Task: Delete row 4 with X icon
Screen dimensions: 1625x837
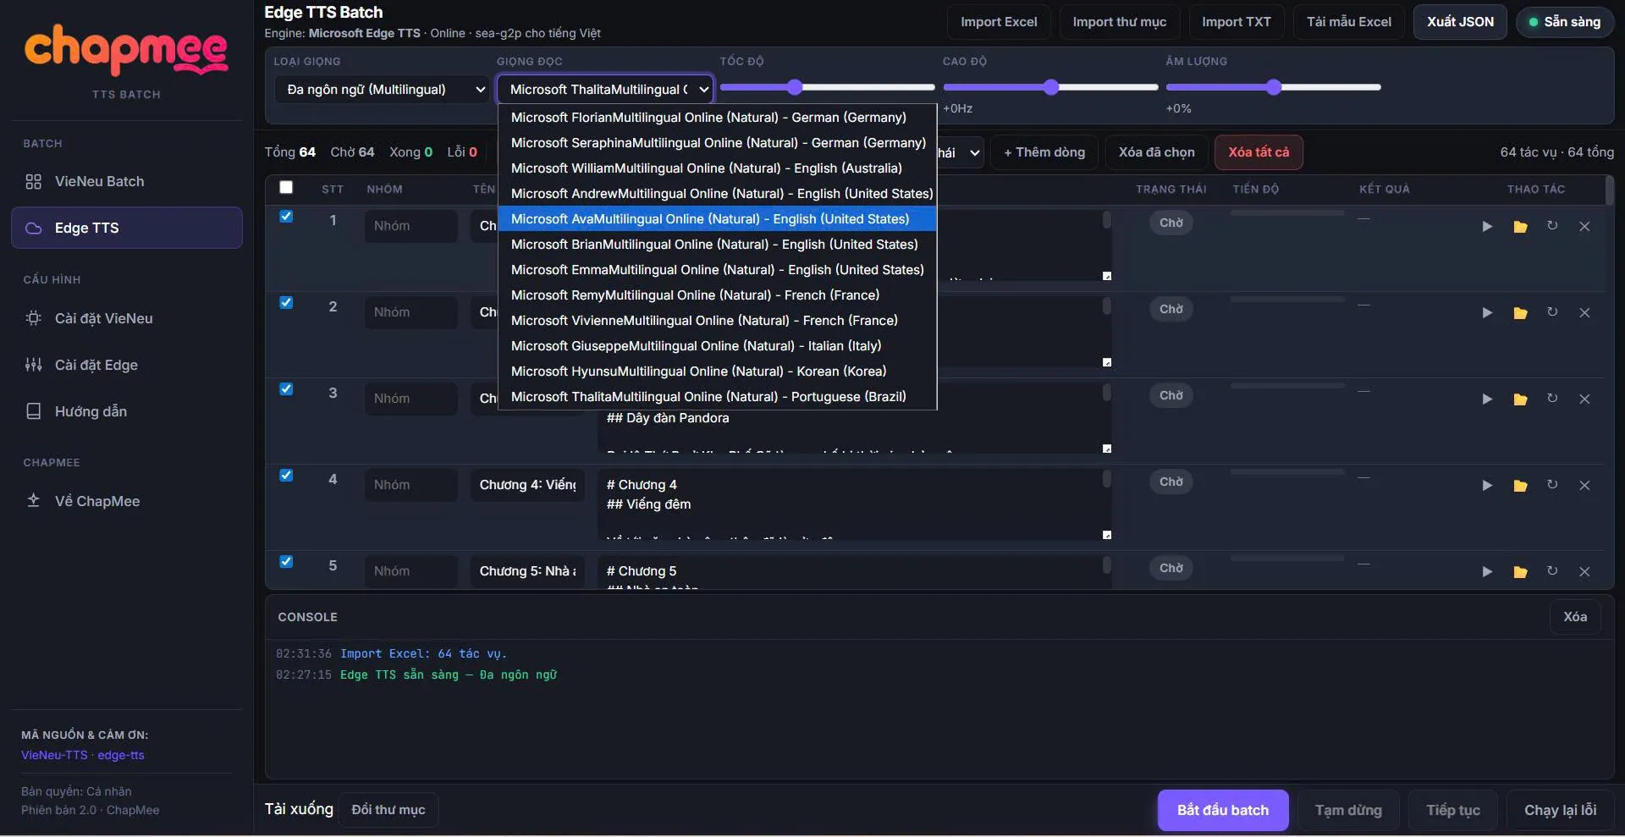Action: tap(1584, 486)
